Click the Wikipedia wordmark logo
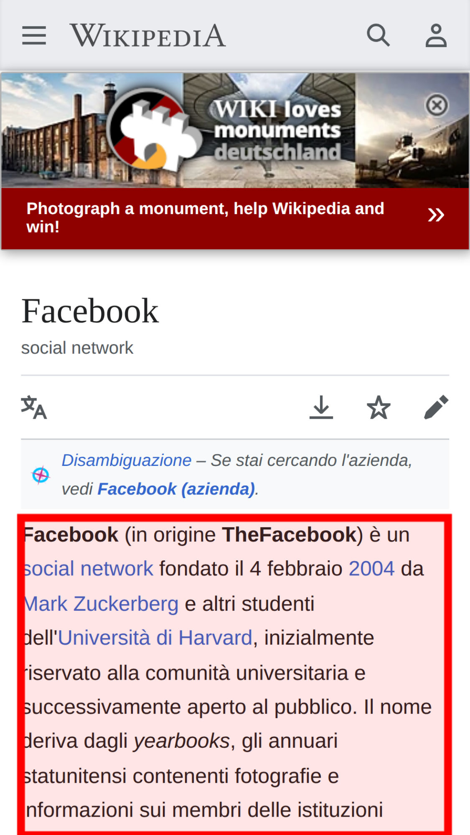Screen dimensions: 470x835 [x=148, y=35]
